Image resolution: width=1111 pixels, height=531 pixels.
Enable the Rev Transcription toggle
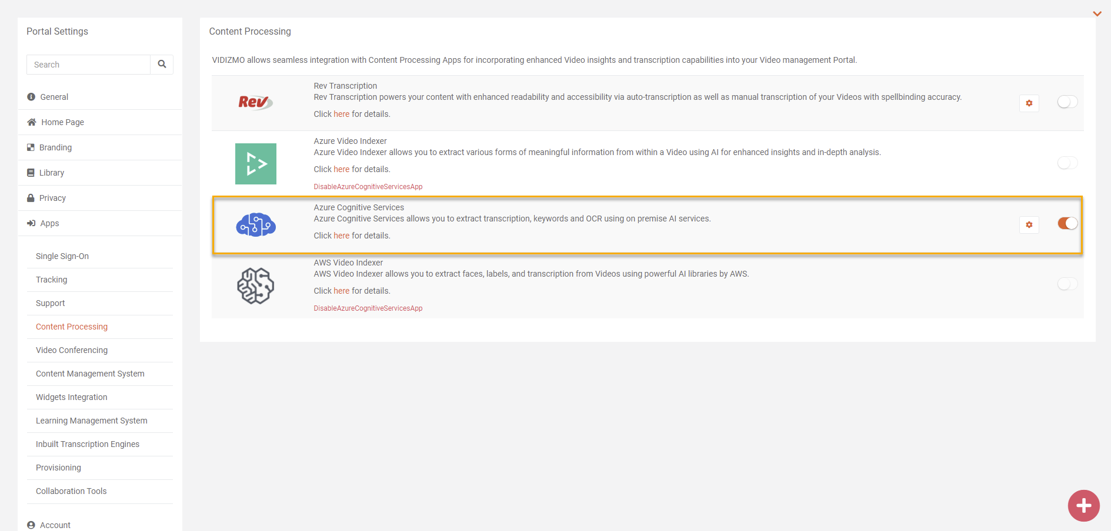point(1067,102)
